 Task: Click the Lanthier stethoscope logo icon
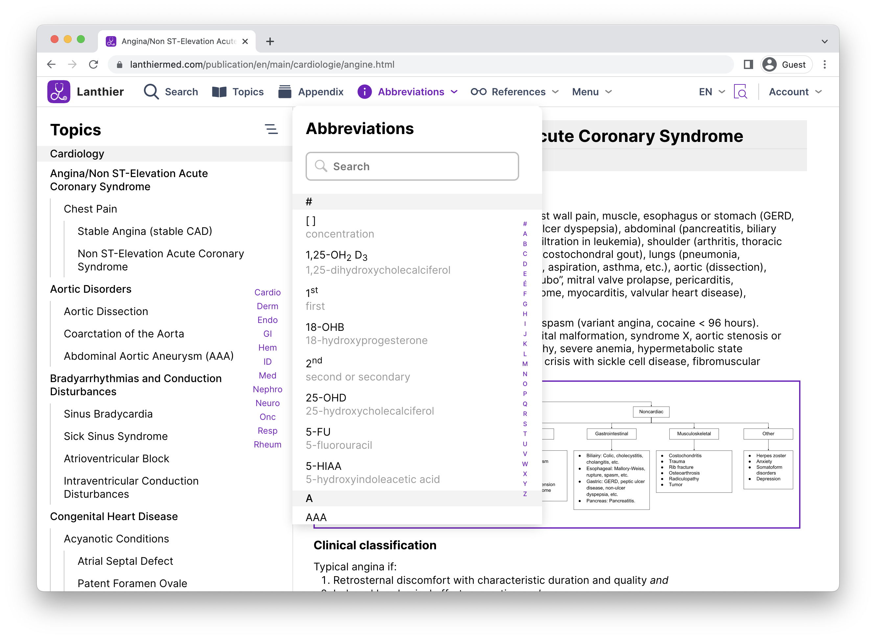58,92
